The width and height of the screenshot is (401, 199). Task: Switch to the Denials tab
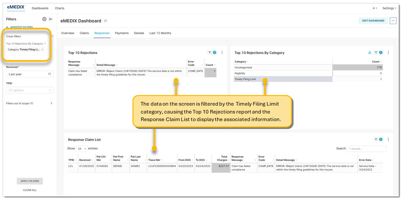[139, 33]
